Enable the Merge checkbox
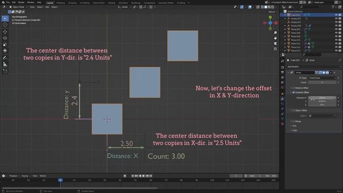 pyautogui.click(x=294, y=121)
